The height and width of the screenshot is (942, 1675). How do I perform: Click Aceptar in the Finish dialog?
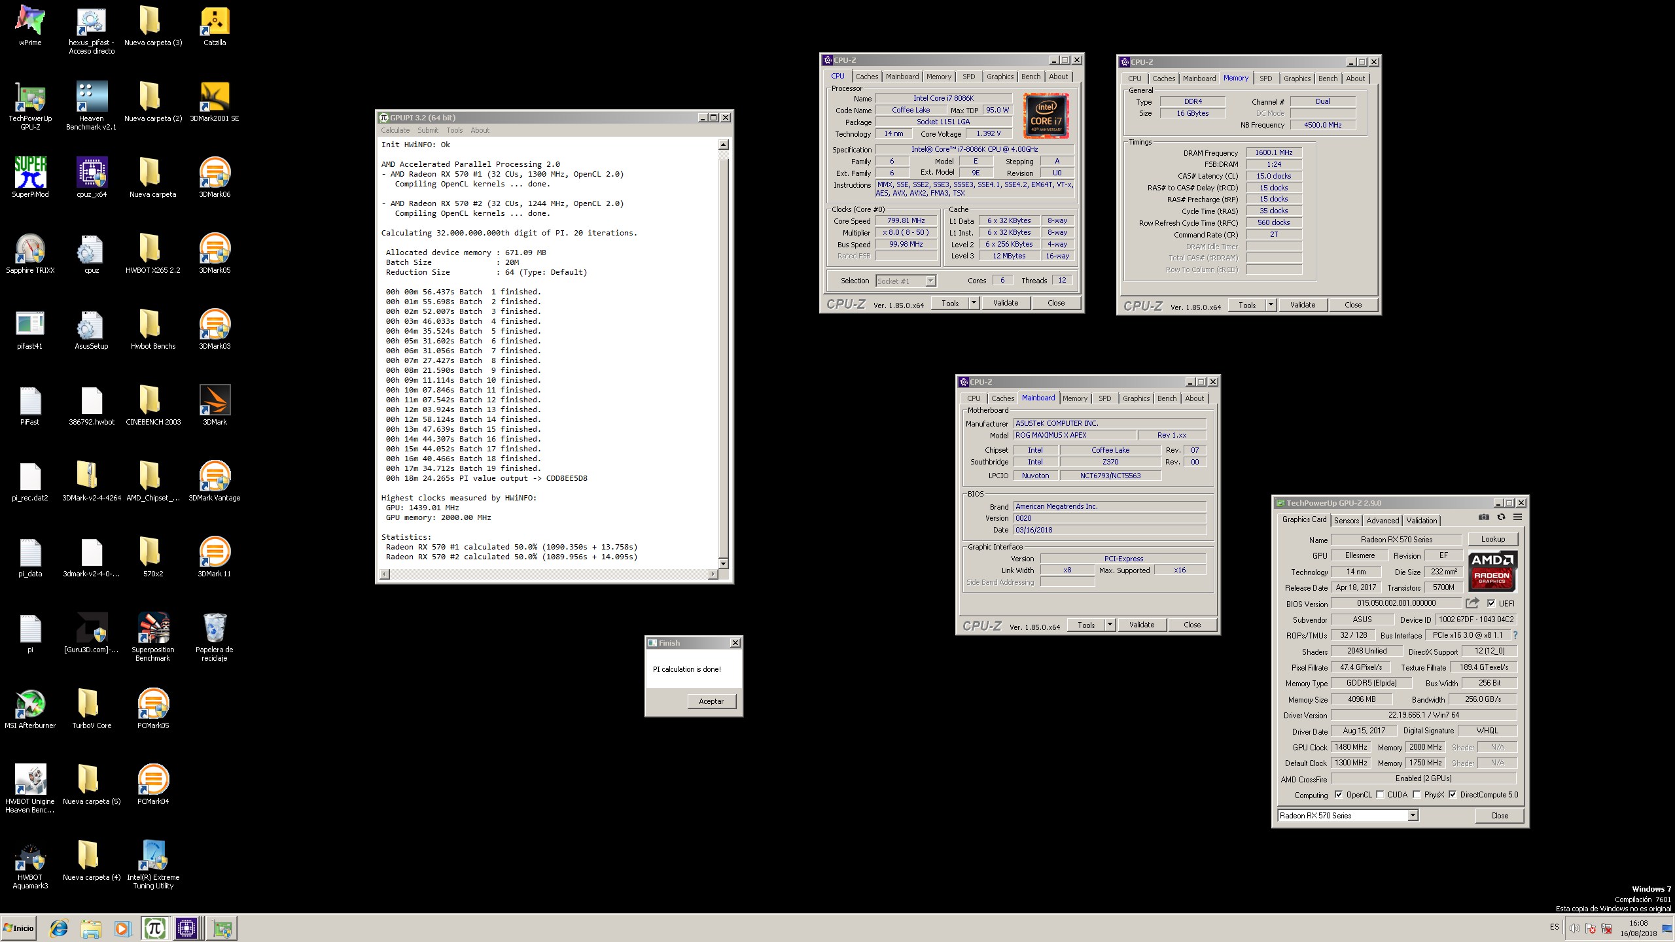(x=711, y=701)
